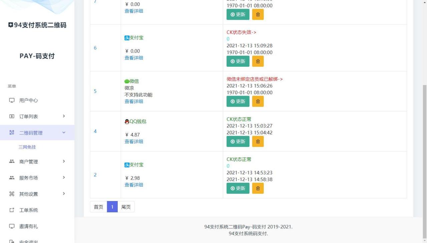Click the 邀请有礼 icon
This screenshot has width=427, height=243.
11,226
